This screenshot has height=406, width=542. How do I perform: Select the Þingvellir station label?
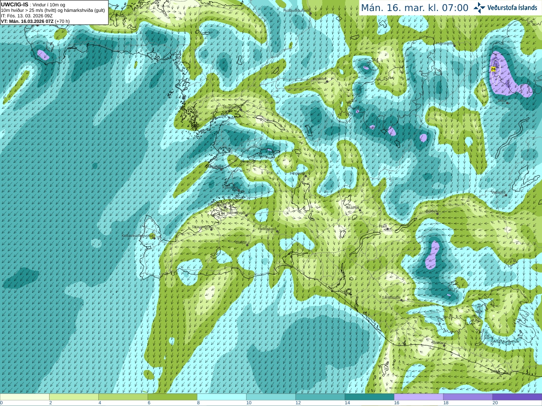pyautogui.click(x=297, y=173)
